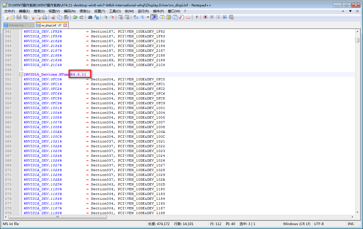The image size is (363, 229).
Task: Click the horizontal scrollbar thumb
Action: coord(58,217)
